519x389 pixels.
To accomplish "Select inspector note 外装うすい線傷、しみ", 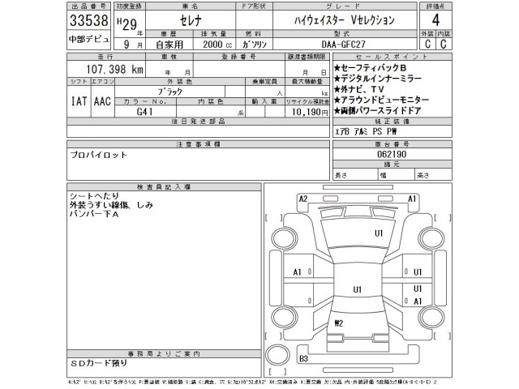I will pos(111,205).
